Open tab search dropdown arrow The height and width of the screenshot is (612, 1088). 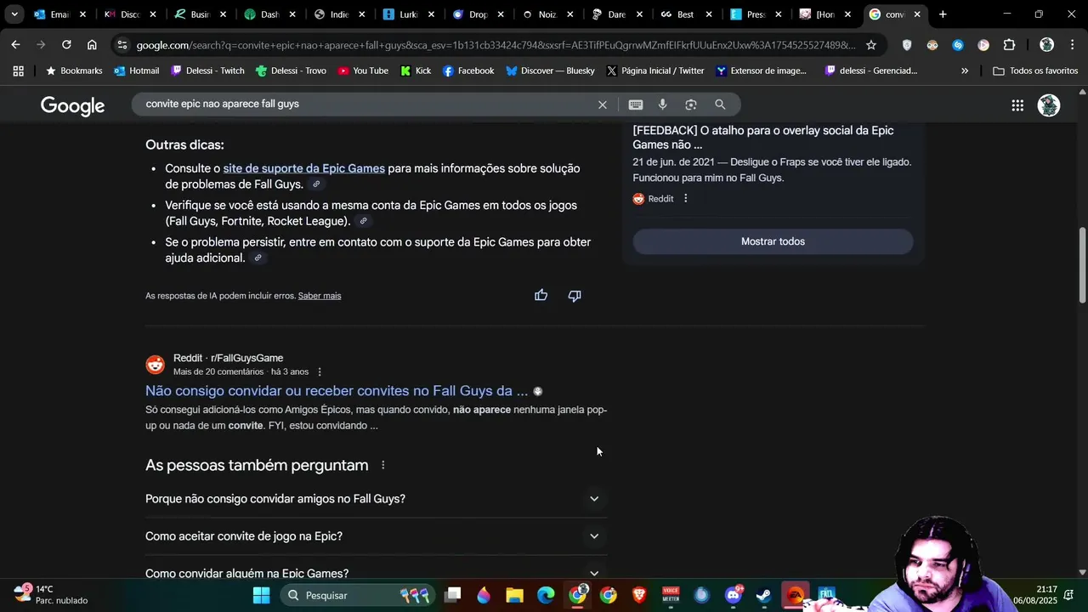point(14,14)
